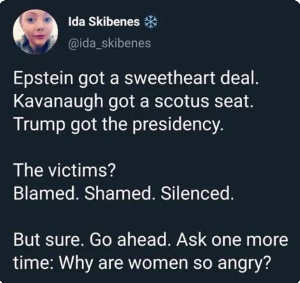Visit the @ida_skibenes handle

click(x=110, y=44)
